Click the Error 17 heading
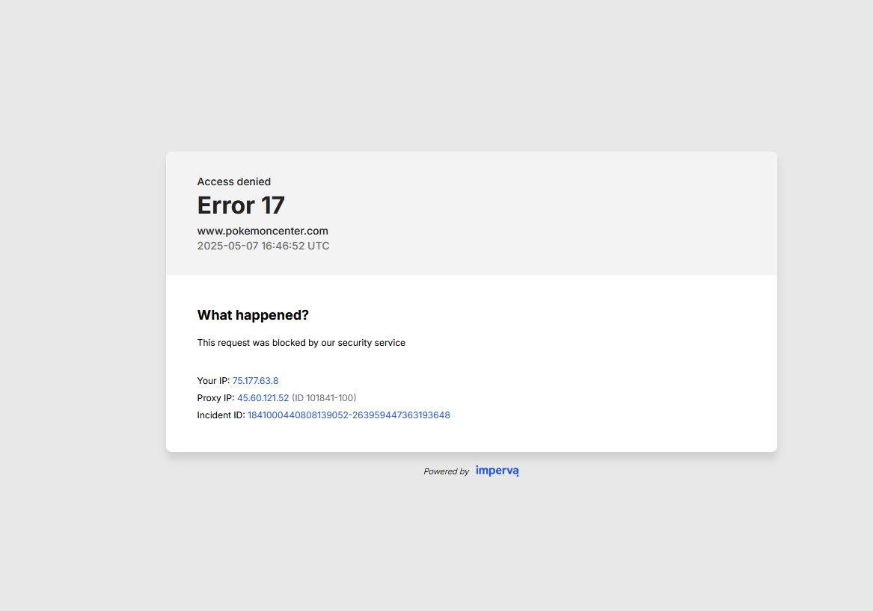Screen dimensions: 873x611 [x=241, y=205]
